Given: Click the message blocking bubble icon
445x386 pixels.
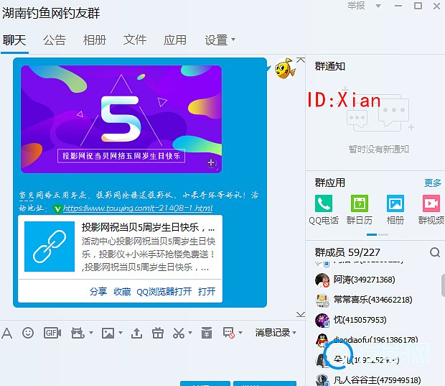Looking at the screenshot, I should click(x=229, y=333).
